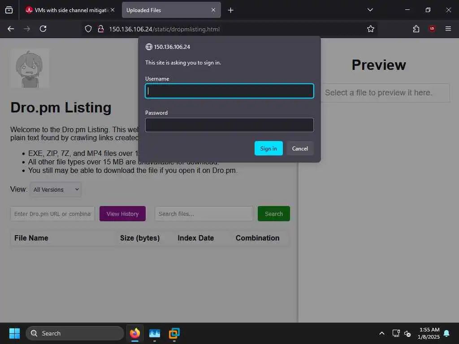This screenshot has height=344, width=459.
Task: Click the globe icon in sign-in dialog
Action: pyautogui.click(x=149, y=47)
